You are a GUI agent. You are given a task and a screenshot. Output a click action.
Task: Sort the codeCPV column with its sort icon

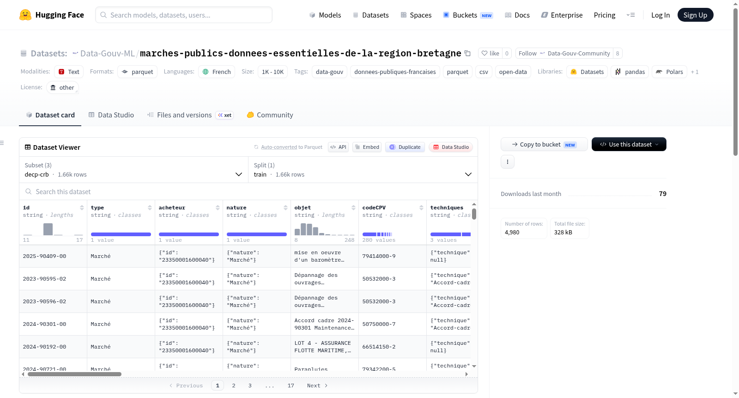click(x=421, y=208)
